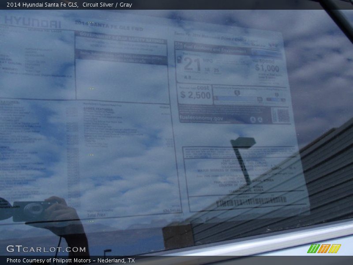This screenshot has width=353, height=265.
Task: Click the "$2,500" annual fuel cost
Action: [x=195, y=95]
